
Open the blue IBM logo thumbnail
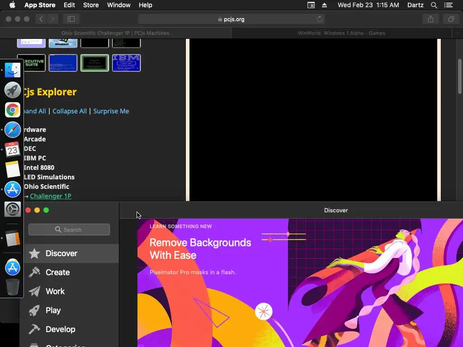pyautogui.click(x=127, y=62)
